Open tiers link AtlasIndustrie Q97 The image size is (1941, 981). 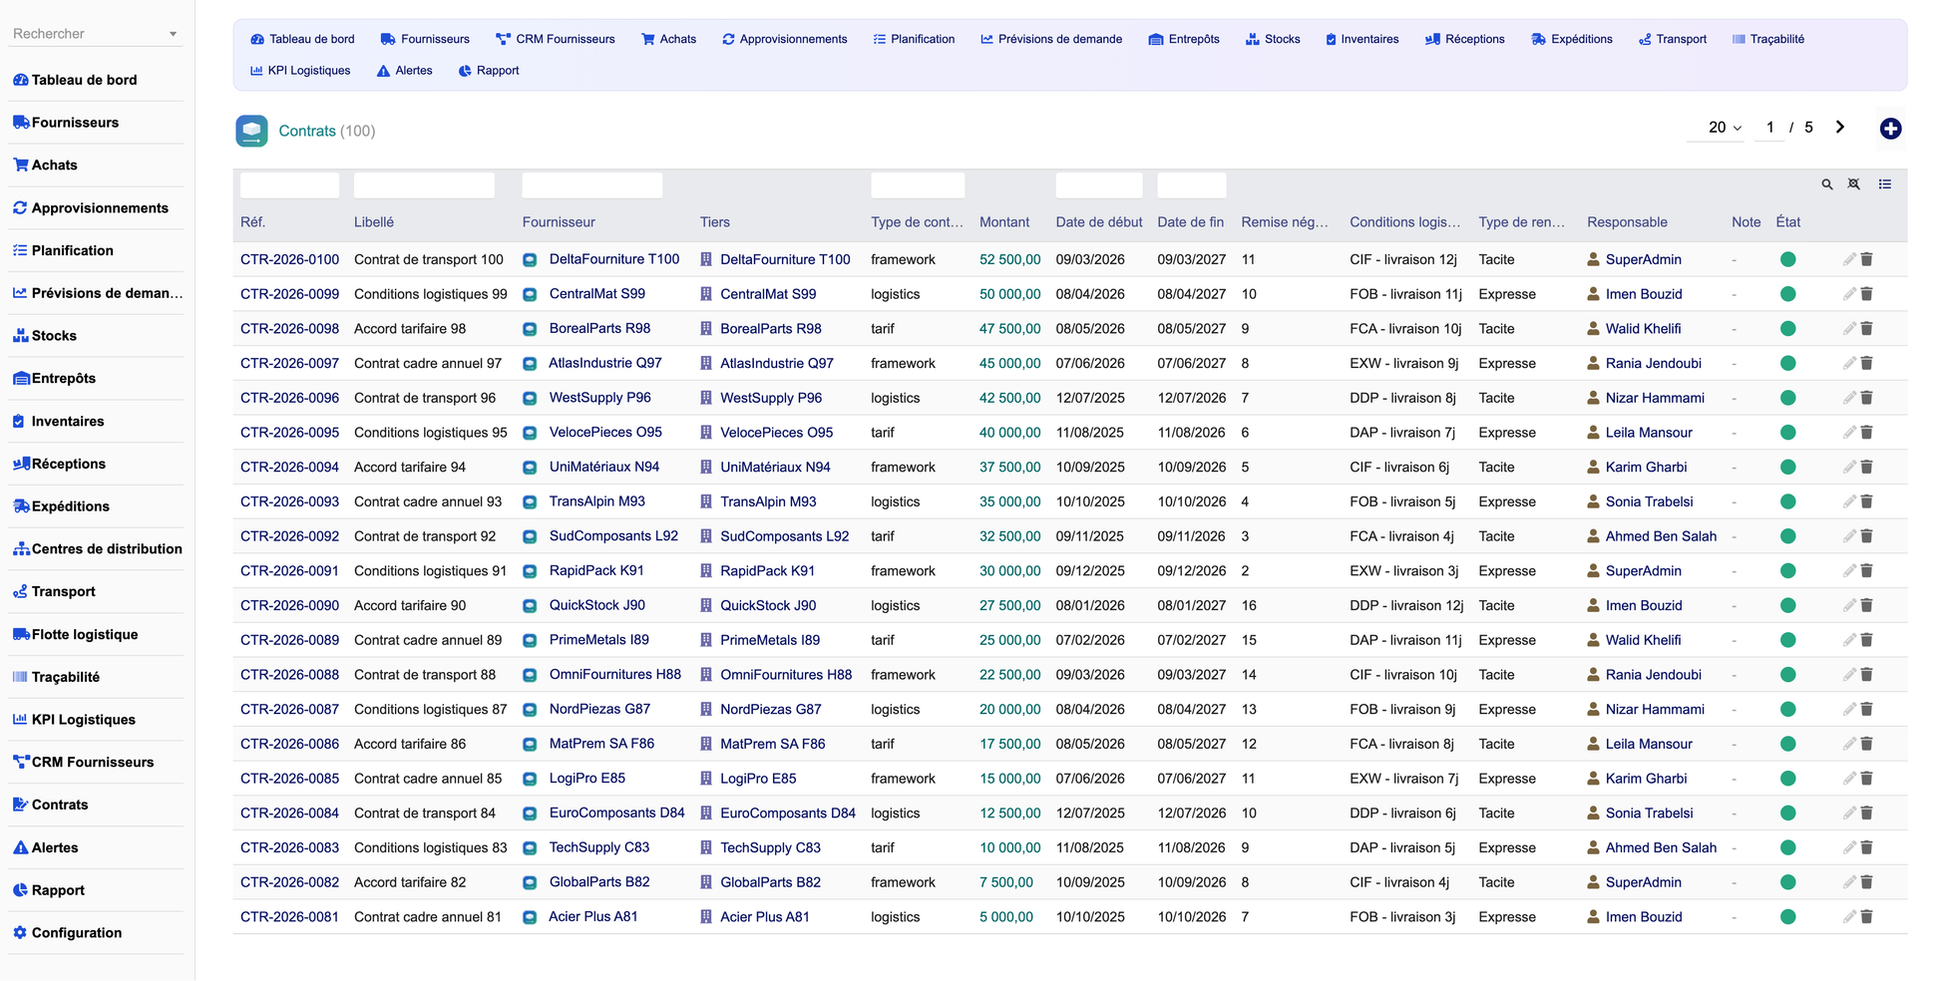[777, 363]
